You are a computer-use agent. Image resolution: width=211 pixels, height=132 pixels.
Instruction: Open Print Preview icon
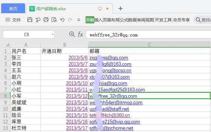54,20
